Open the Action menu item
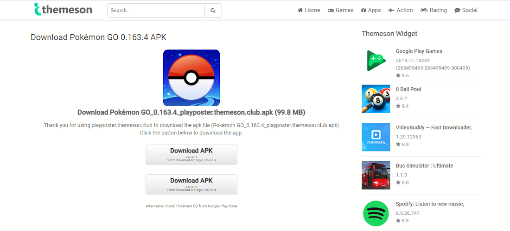Screen dimensions: 510x231 click(x=401, y=10)
